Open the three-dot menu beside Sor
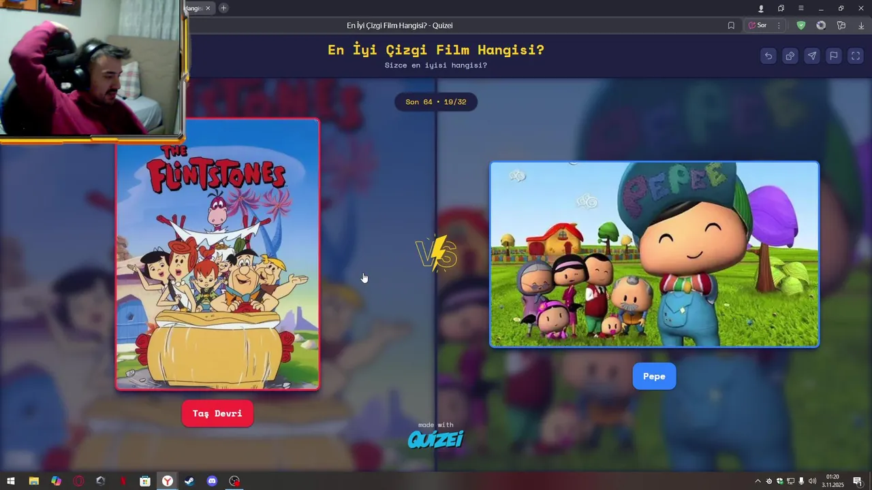Screen dimensions: 872x490 click(779, 25)
